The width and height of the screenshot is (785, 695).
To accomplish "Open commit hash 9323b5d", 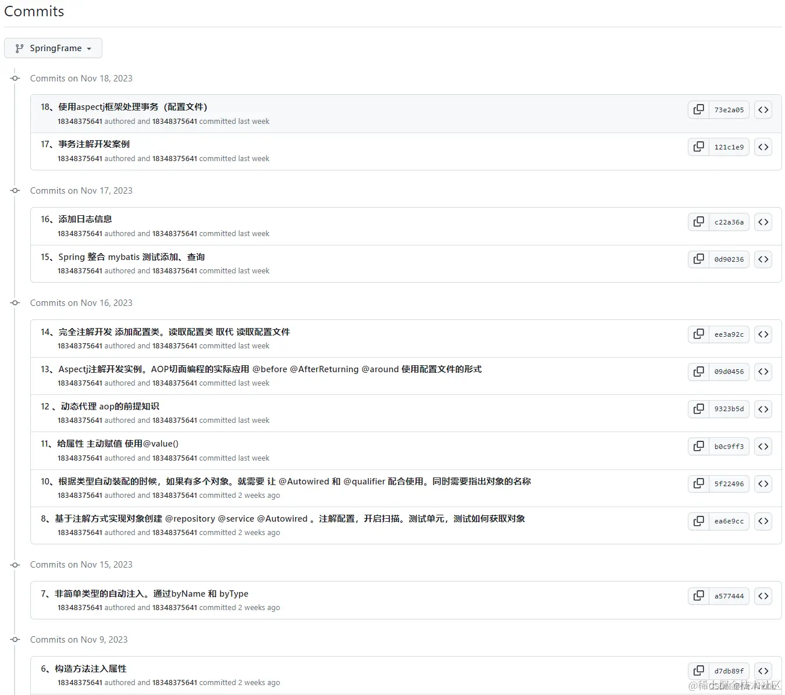I will 729,409.
